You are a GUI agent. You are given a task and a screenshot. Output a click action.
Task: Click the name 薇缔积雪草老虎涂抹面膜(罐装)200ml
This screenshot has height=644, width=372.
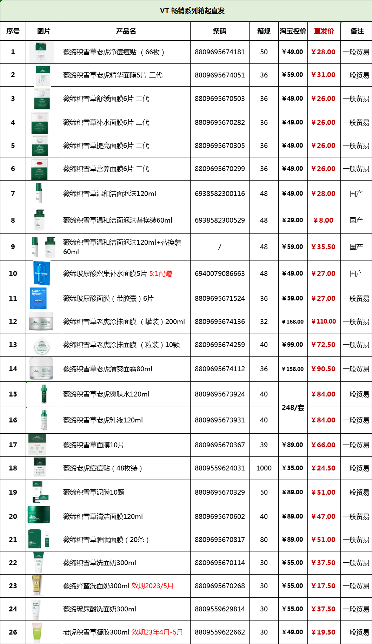tap(124, 322)
